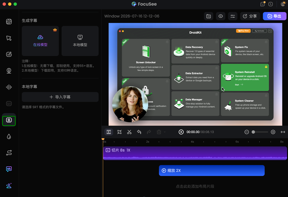Viewport: 288px width, 197px height.
Task: Select the watermark droplet sidebar icon
Action: [9, 136]
